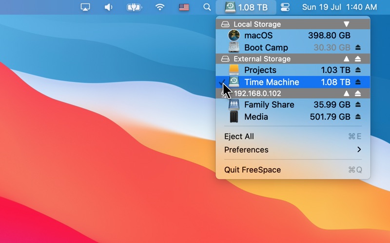
Task: Choose Quit FreeSpace menu item
Action: pos(293,170)
